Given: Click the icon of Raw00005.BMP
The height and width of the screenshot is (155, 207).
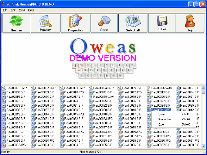Looking at the screenshot, I should point(120,88).
